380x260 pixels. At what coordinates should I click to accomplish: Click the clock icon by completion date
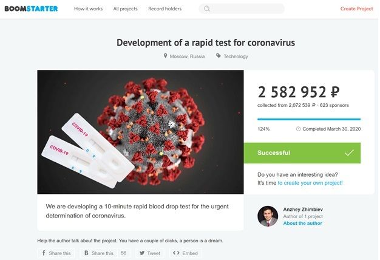coord(298,129)
